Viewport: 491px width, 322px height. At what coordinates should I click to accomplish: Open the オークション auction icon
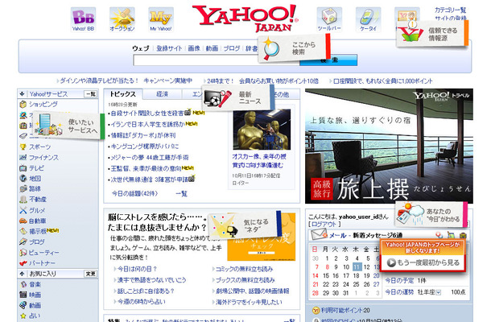(x=122, y=19)
